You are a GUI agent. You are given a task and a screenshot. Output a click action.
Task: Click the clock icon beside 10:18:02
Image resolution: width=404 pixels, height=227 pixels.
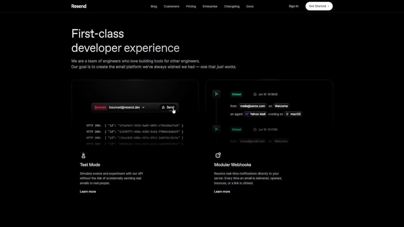coord(255,94)
